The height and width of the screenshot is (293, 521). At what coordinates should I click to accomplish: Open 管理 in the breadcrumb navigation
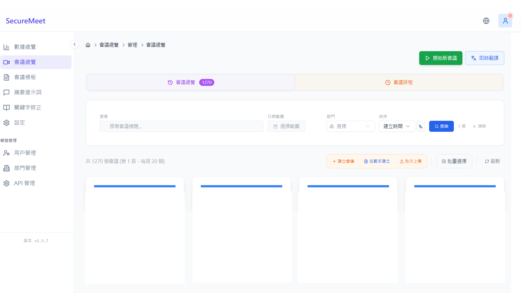tap(133, 45)
